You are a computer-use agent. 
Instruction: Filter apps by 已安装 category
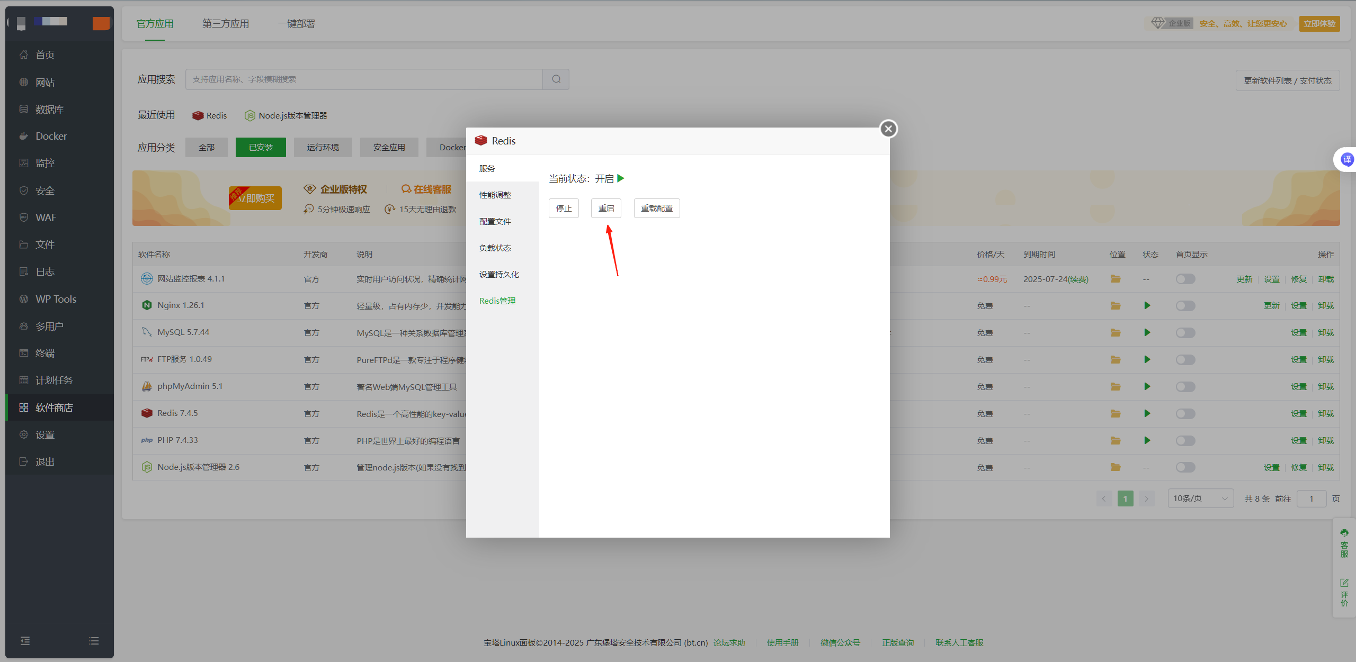[261, 147]
